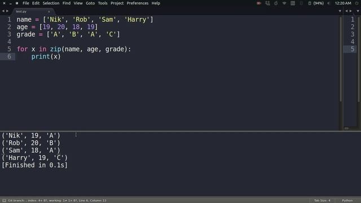Open the Wi-Fi indicator in the tray

tap(284, 3)
